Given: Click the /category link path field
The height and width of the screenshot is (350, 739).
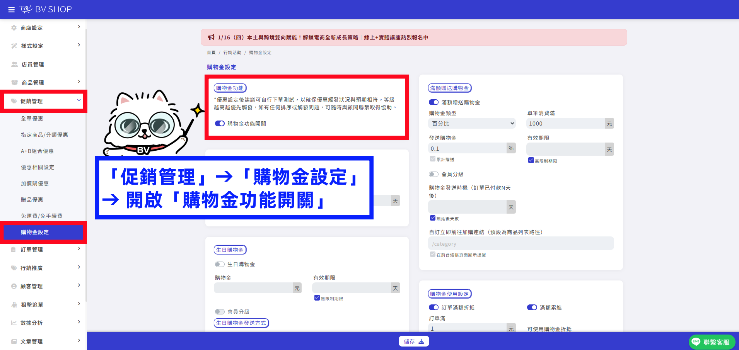Looking at the screenshot, I should click(x=521, y=244).
